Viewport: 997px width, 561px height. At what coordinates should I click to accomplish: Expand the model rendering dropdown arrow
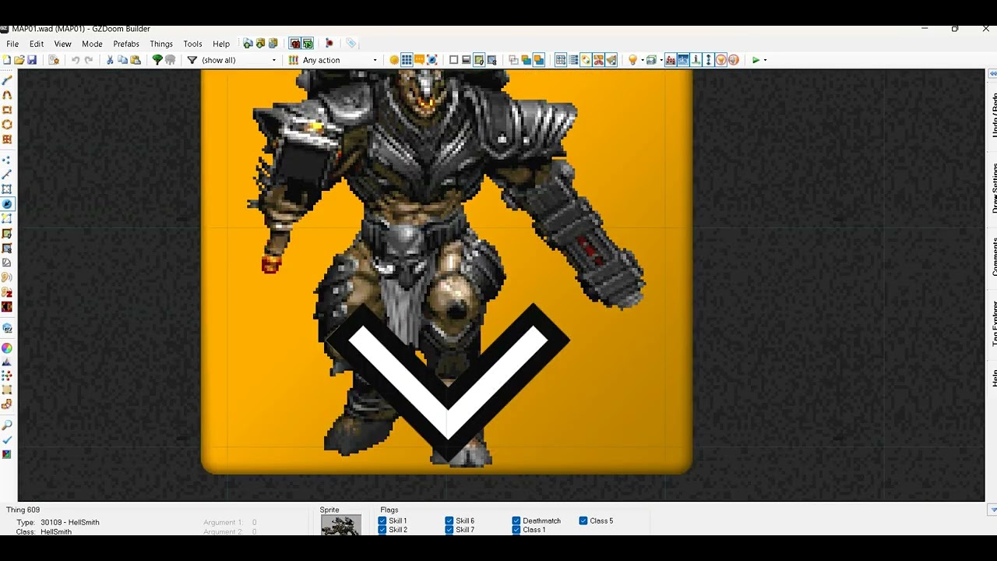(x=661, y=60)
